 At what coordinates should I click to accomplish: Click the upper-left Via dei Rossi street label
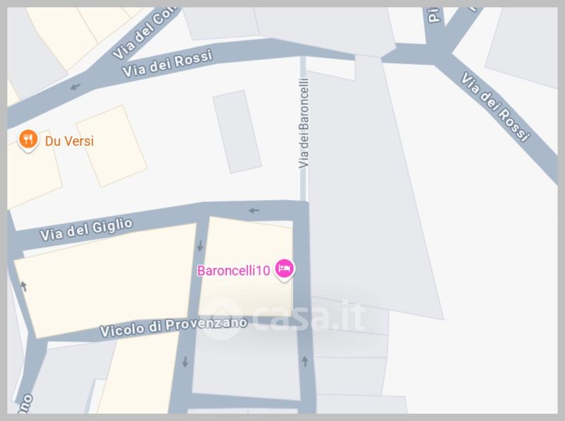pyautogui.click(x=167, y=64)
